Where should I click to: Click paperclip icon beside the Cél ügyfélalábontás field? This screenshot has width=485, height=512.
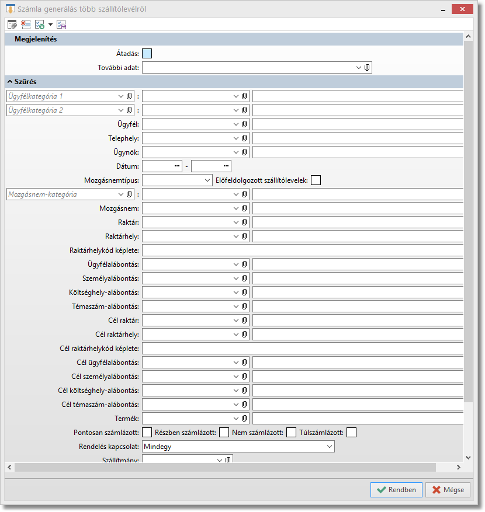point(244,363)
